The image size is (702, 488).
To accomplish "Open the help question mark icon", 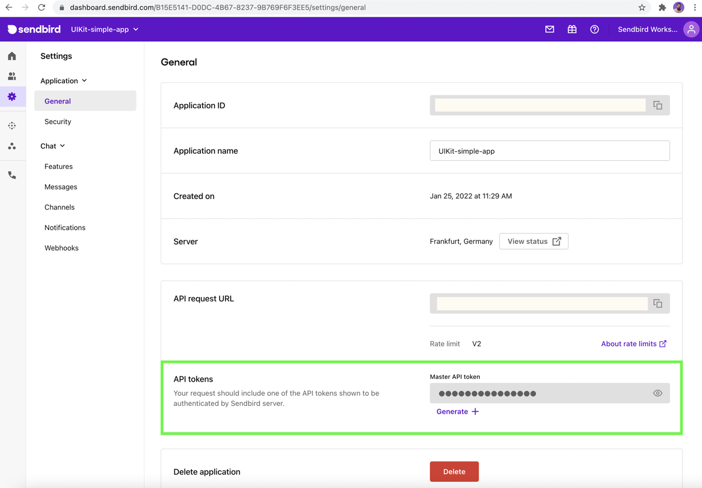I will [594, 29].
